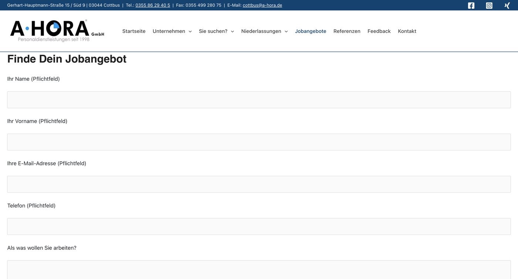Open the Referenzen page

point(347,31)
